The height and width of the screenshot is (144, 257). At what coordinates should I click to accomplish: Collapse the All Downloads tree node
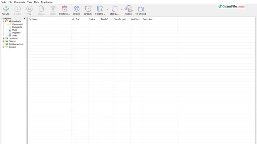(4, 21)
